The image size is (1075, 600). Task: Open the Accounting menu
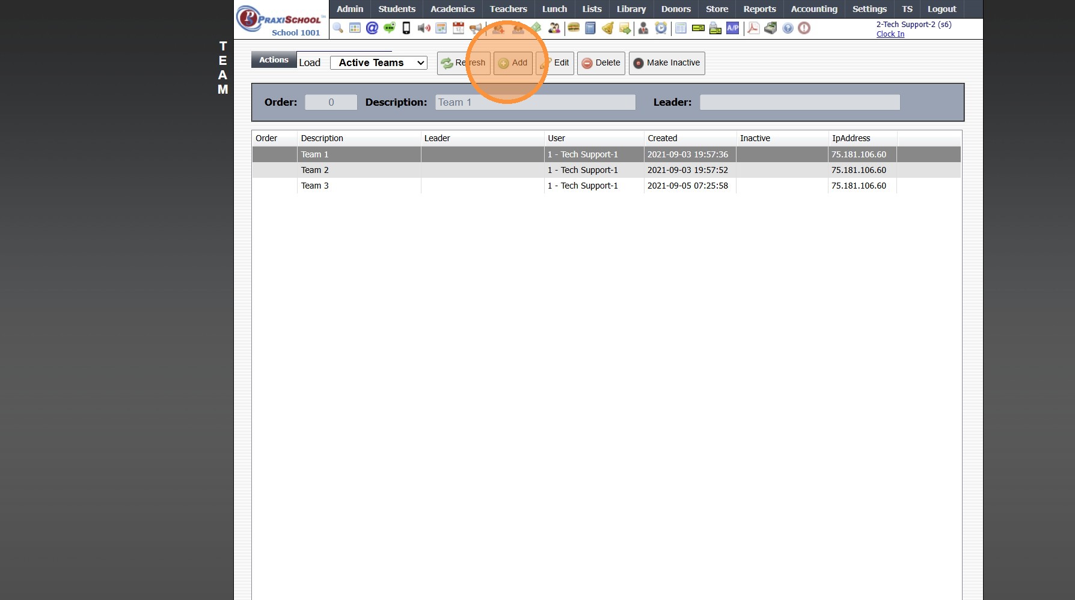pos(814,9)
